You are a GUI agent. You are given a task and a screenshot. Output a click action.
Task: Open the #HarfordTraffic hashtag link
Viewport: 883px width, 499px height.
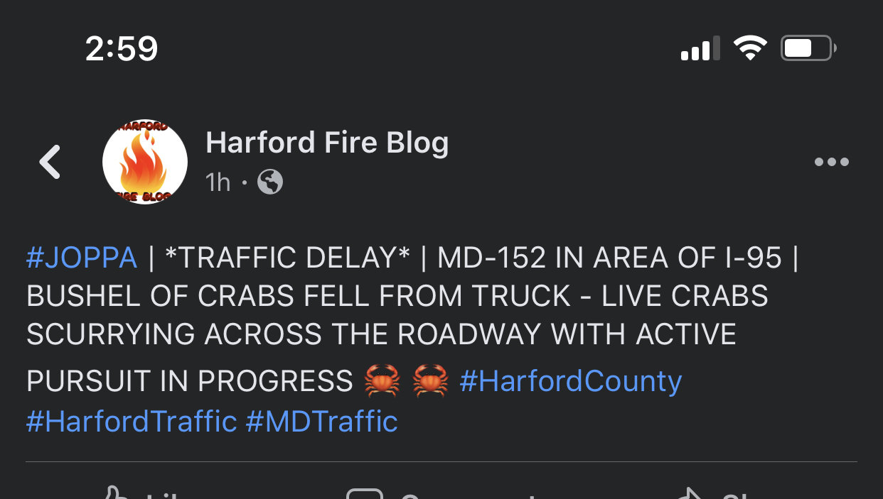click(131, 421)
